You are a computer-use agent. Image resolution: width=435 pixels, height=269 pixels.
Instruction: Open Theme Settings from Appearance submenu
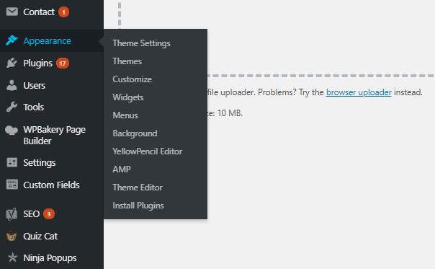141,43
